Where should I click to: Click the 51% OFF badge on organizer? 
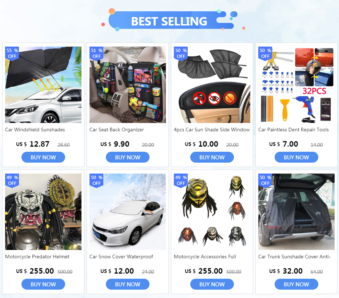[96, 53]
